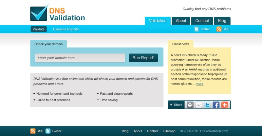Click footer About link

coord(138,131)
